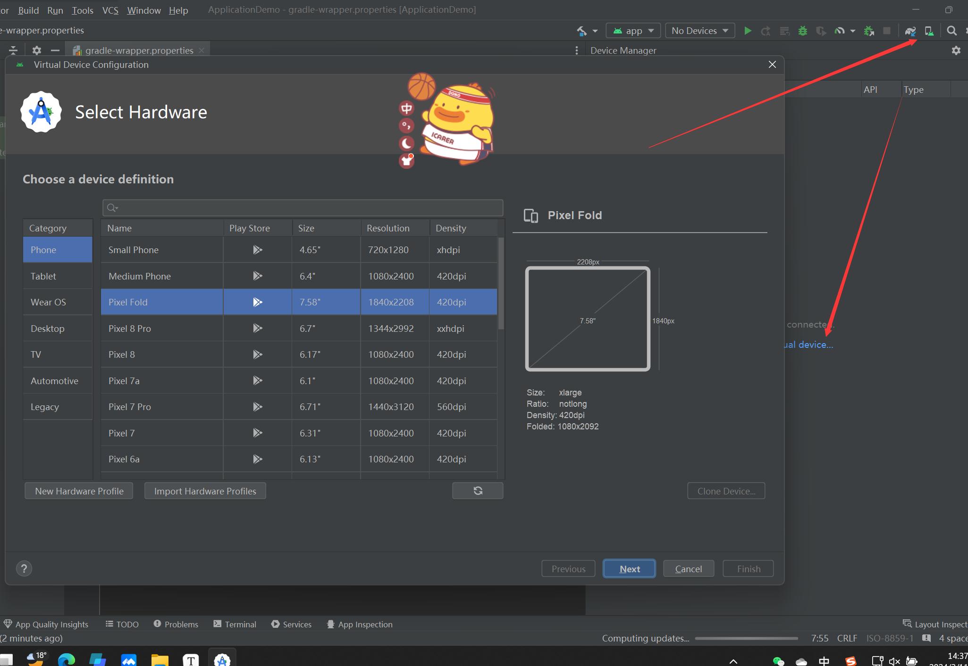Click the green Run app icon
The image size is (968, 666).
pyautogui.click(x=748, y=31)
